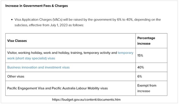Screen dimensions: 179x104
Task: Click '6% to 40%' text in paragraph
Action: click(125, 20)
